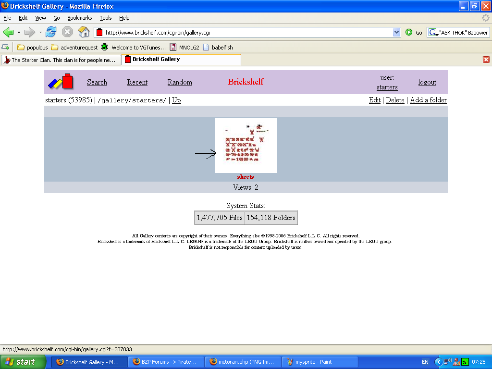Open the Random link
Screen dimensions: 492x369
[180, 82]
